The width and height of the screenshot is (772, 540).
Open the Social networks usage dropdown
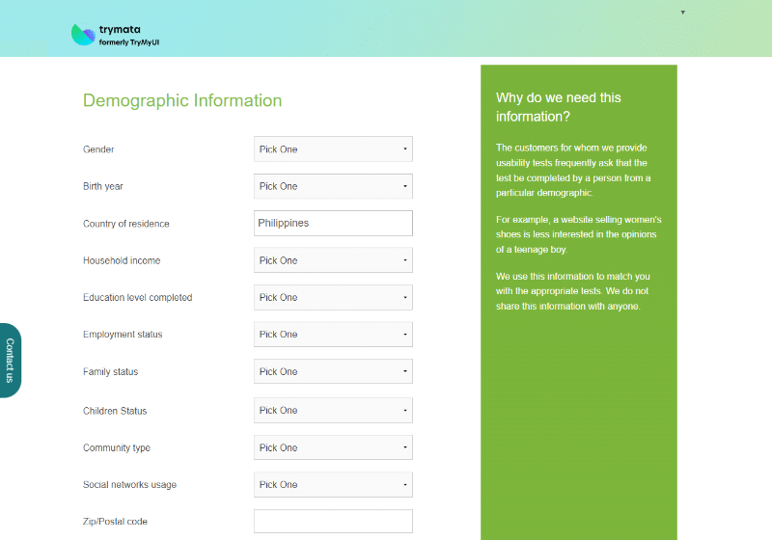(x=333, y=484)
